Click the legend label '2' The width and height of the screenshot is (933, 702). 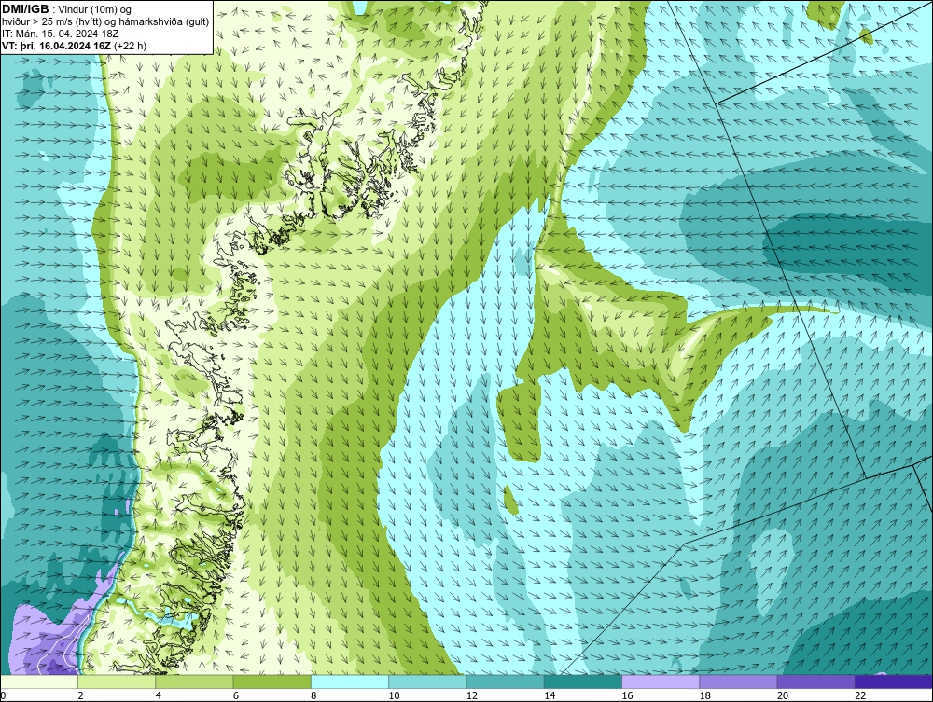[x=80, y=695]
